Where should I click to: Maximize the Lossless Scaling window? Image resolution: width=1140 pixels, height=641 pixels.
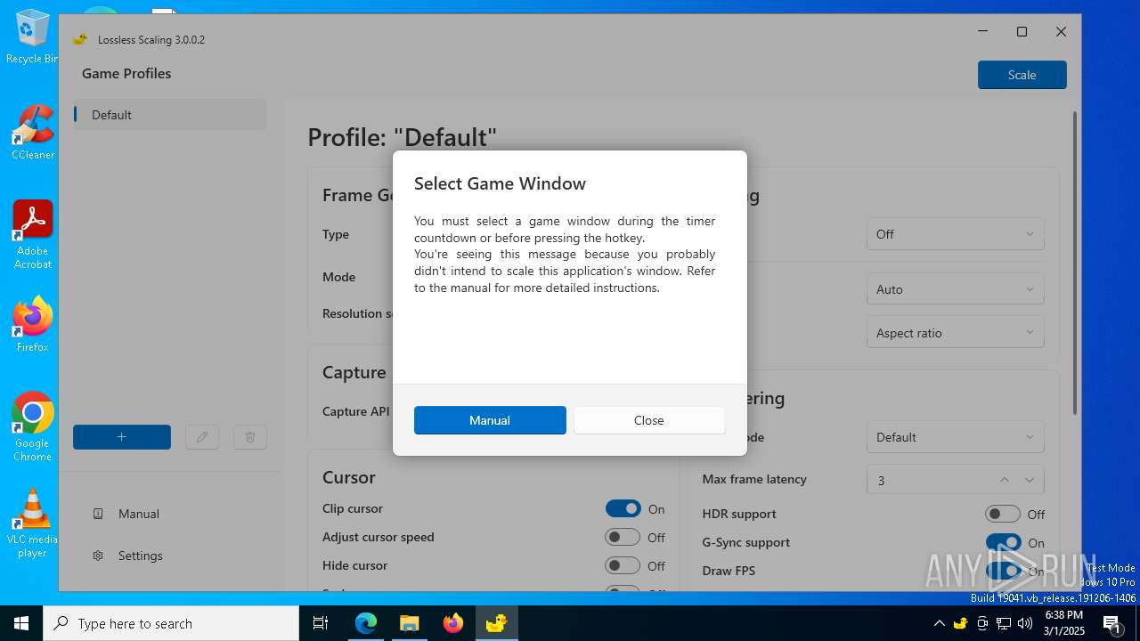(x=1022, y=31)
